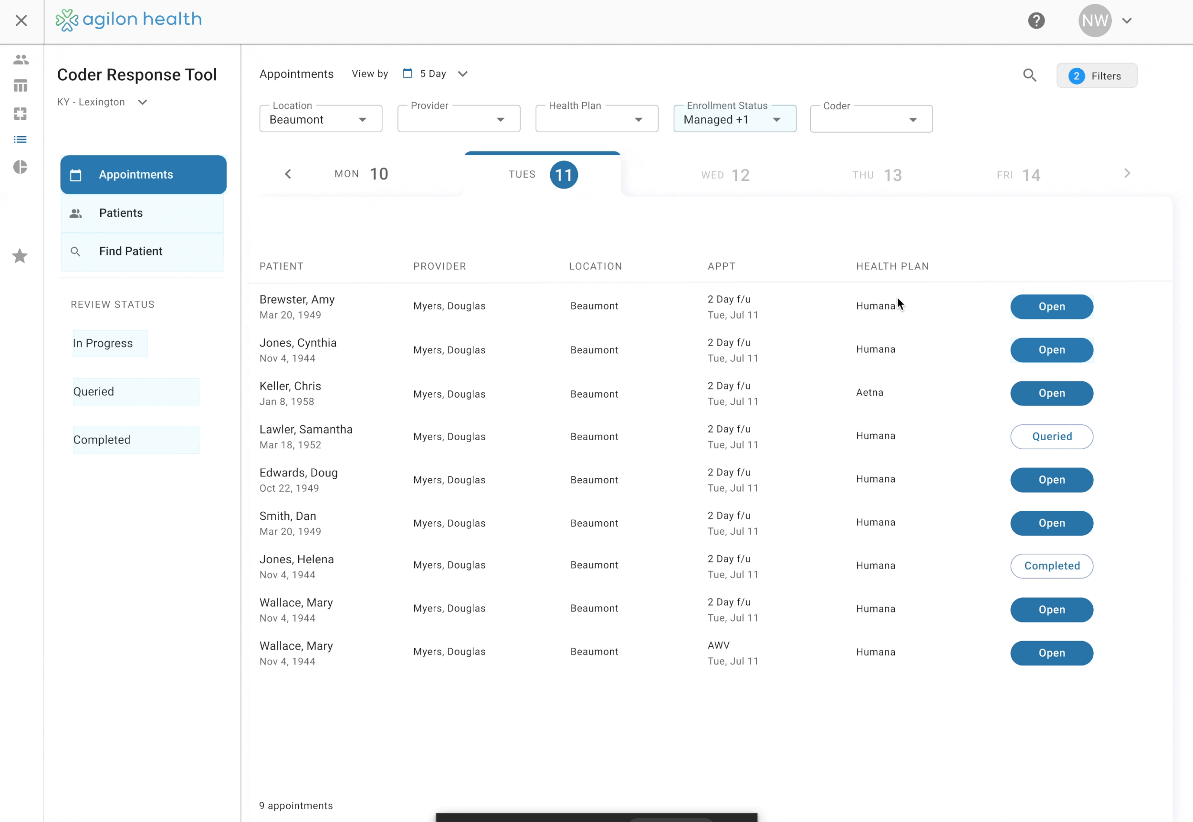Screen dimensions: 1193x822
Task: Click the search magnifier icon
Action: (1029, 75)
